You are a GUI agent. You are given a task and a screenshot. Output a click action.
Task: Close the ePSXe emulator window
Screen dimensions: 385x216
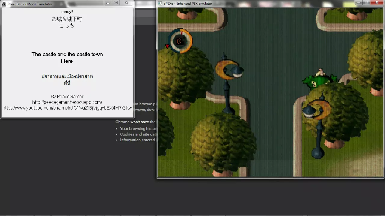tap(377, 2)
